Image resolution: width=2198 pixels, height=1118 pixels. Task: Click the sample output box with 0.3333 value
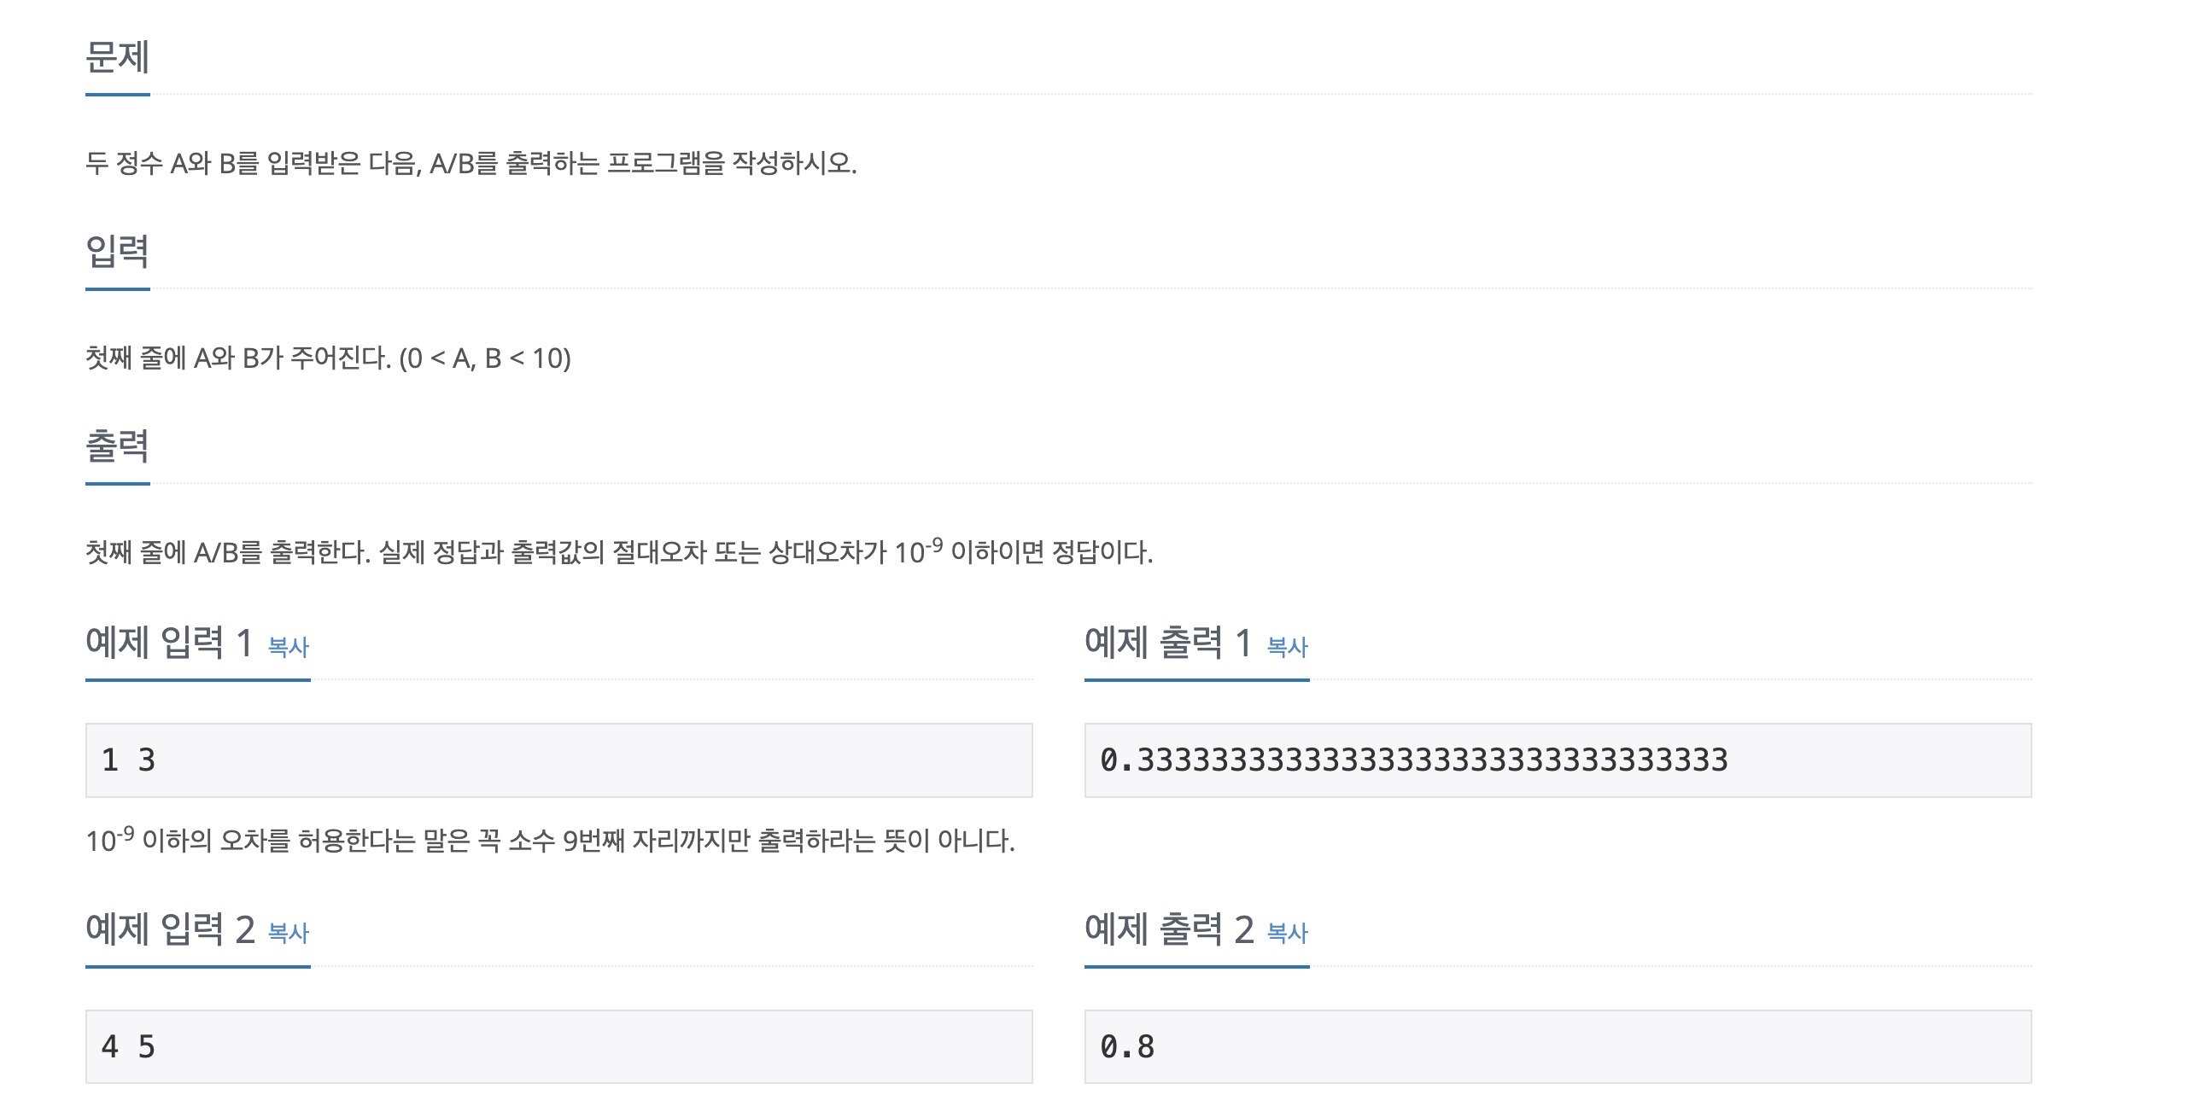coord(1558,760)
